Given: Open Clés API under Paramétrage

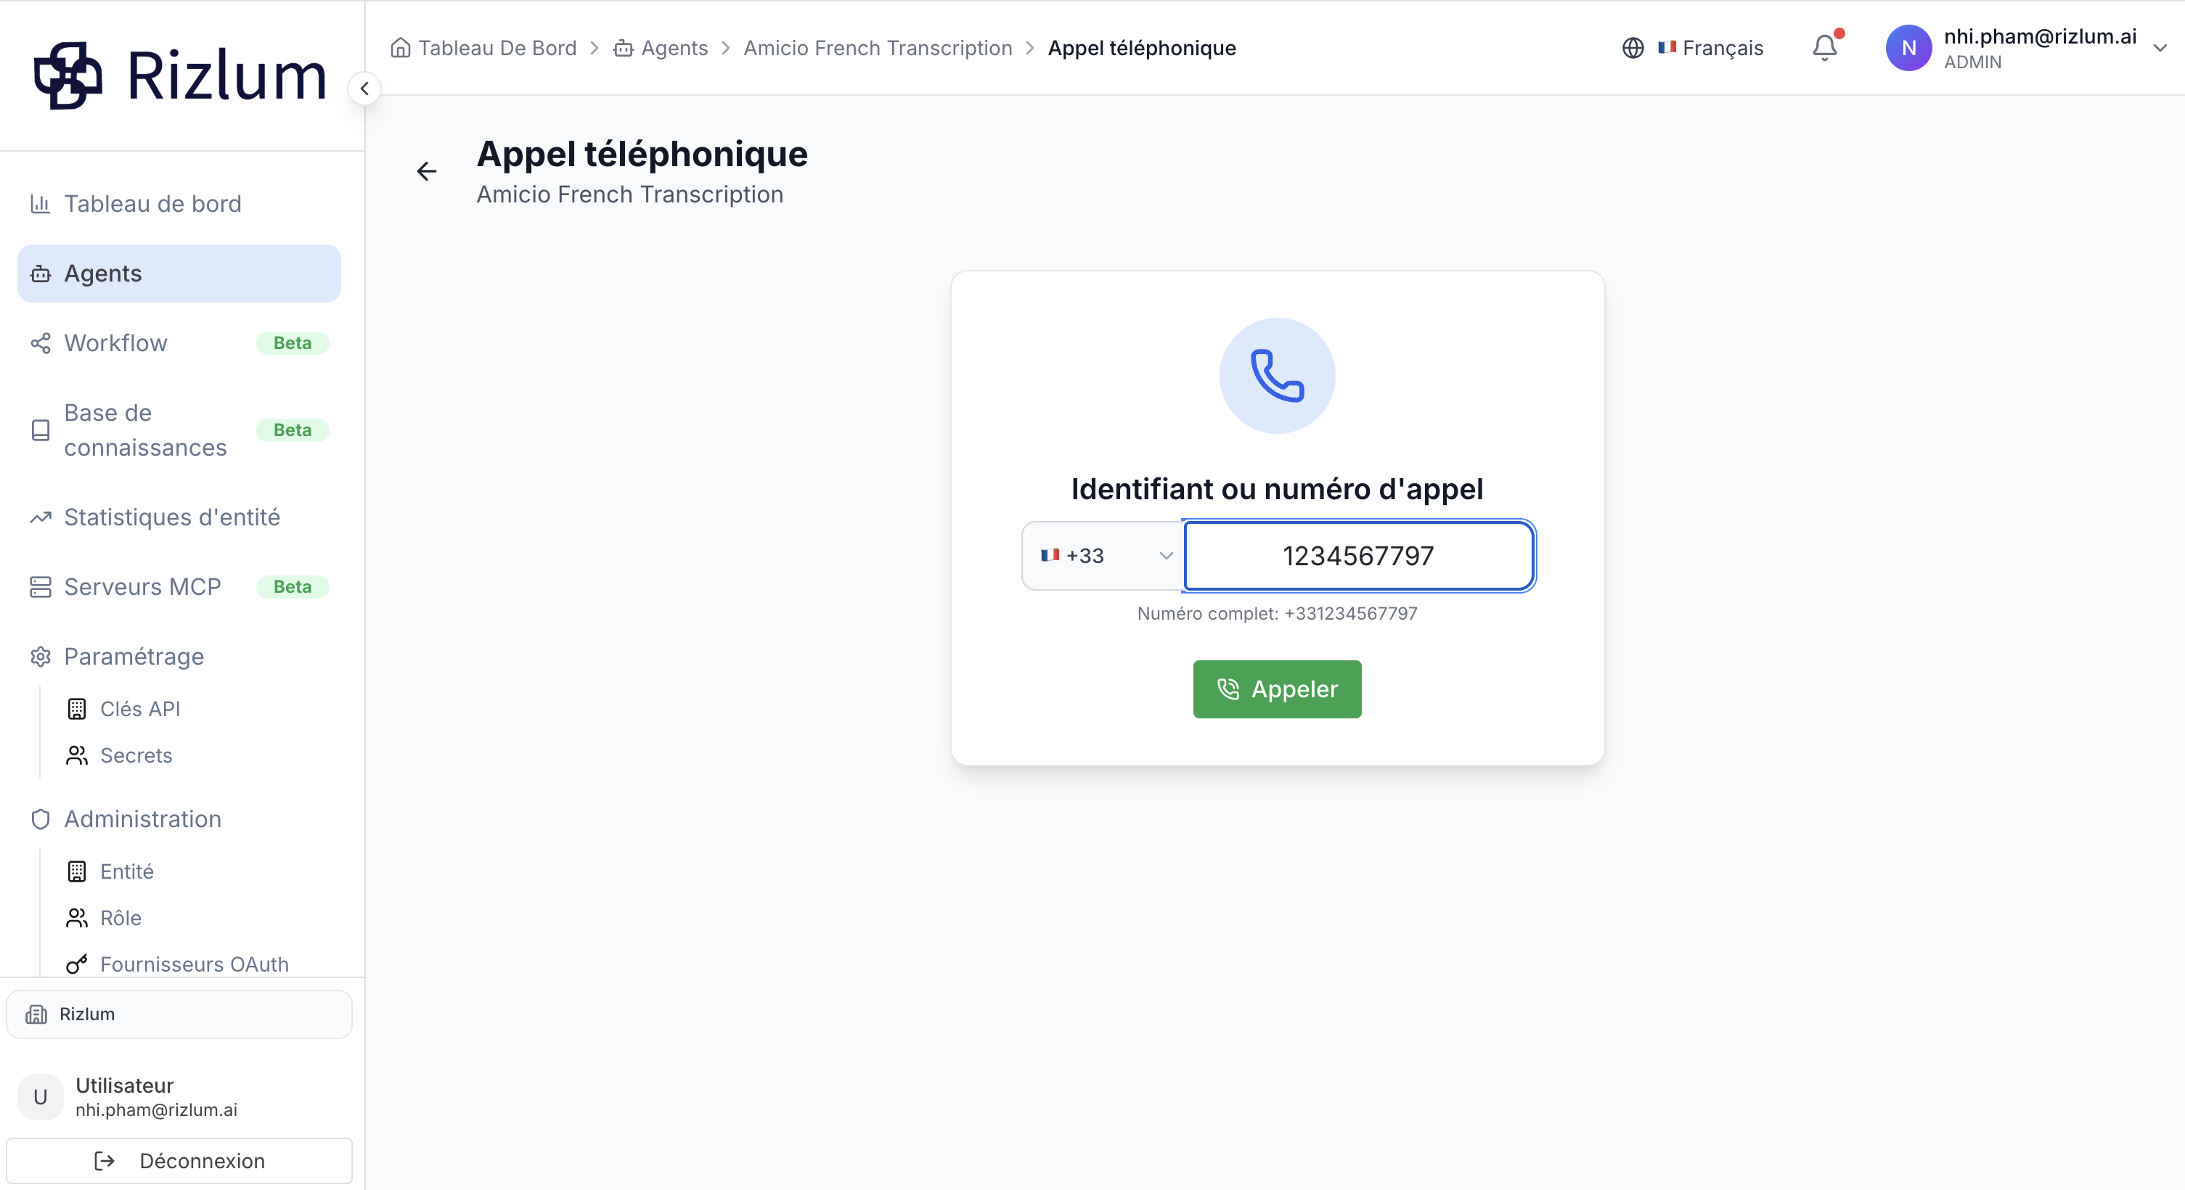Looking at the screenshot, I should point(140,709).
